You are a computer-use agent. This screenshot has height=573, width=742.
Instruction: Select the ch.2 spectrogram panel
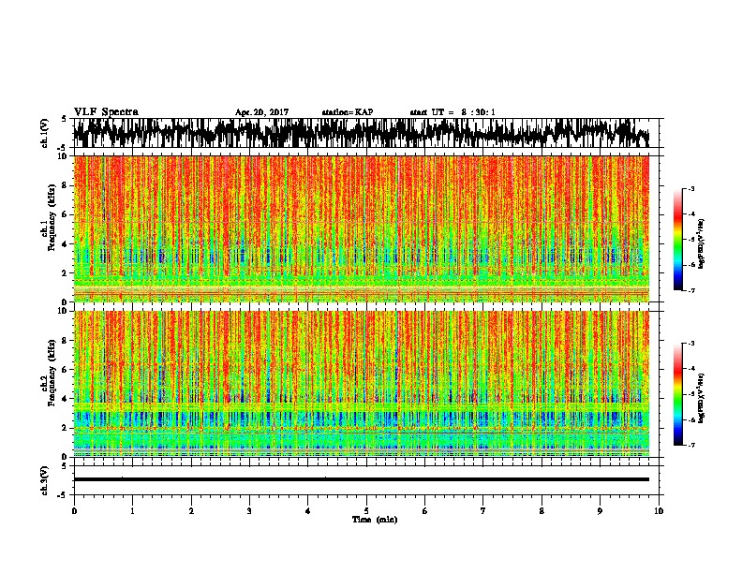[361, 384]
